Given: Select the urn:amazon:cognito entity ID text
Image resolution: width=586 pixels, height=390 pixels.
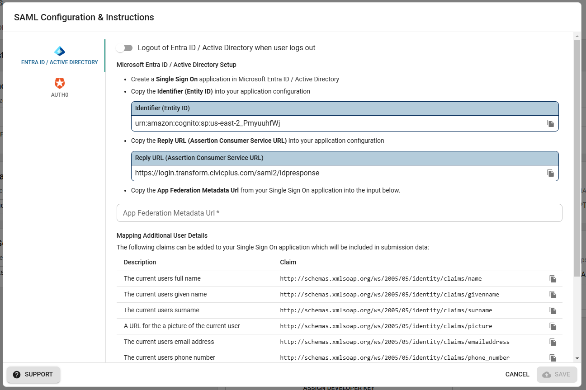Looking at the screenshot, I should tap(208, 123).
